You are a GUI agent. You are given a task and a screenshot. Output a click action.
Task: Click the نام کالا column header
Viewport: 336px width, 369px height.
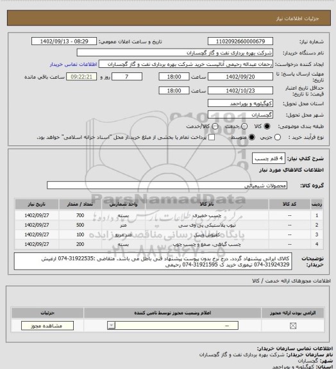[x=207, y=204]
